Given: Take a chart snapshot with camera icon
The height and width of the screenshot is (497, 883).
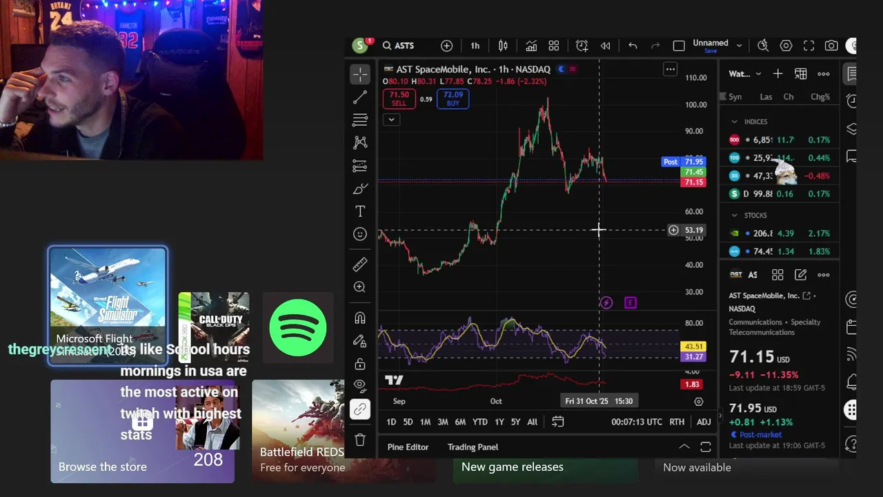Looking at the screenshot, I should pos(831,46).
